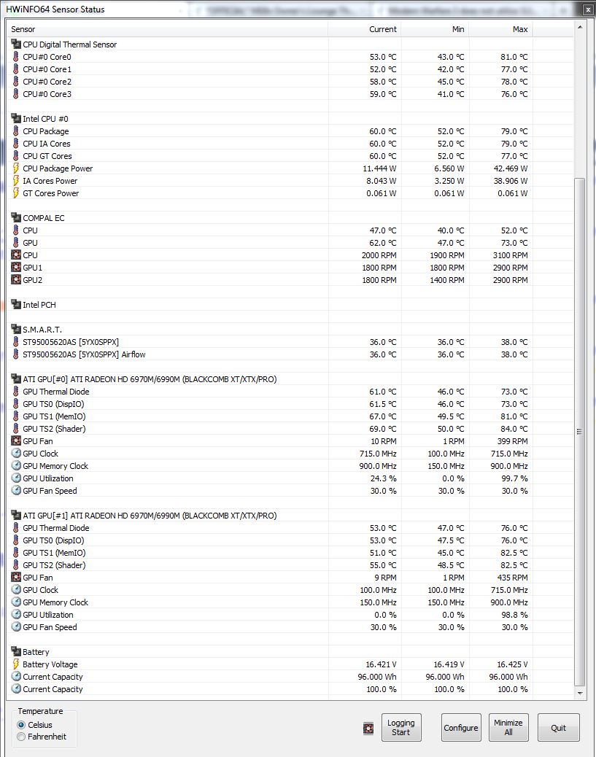Click the fan control icon left of Logging Start
The image size is (596, 757).
[x=368, y=729]
